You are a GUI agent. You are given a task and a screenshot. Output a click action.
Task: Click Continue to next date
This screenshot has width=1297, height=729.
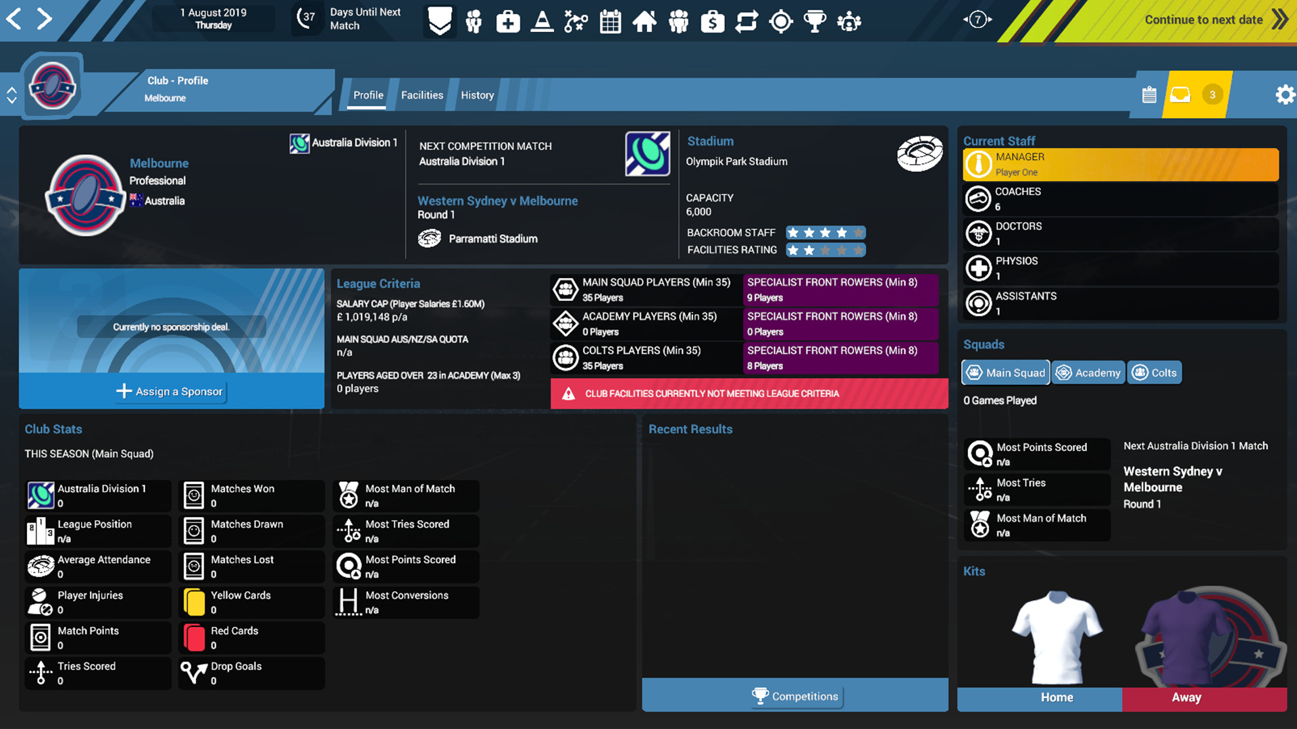coord(1203,20)
